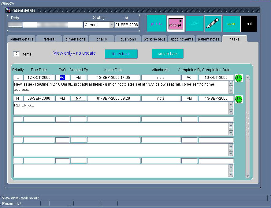Open the cushions tab
This screenshot has height=208, width=271.
(128, 39)
